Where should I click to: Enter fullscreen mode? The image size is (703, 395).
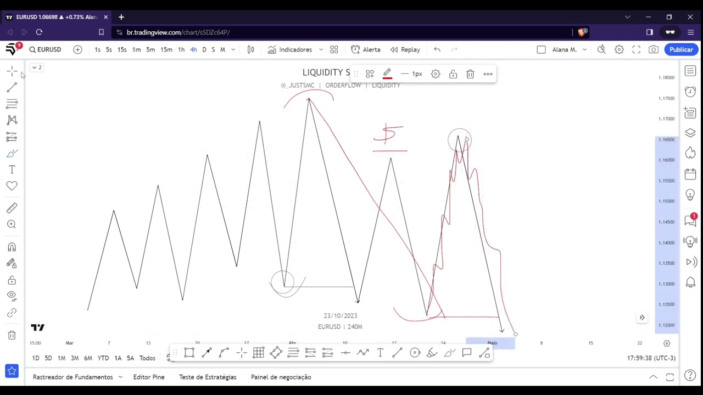[636, 49]
